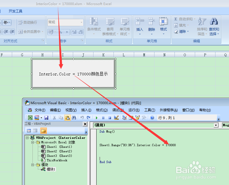The height and width of the screenshot is (185, 229).
Task: Open the Project Explorer icon in VBA toolbar
Action: [x=125, y=118]
